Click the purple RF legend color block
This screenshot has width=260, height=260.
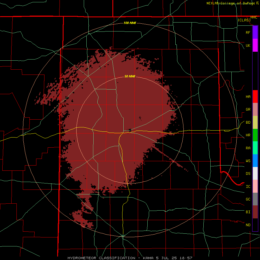(255, 32)
